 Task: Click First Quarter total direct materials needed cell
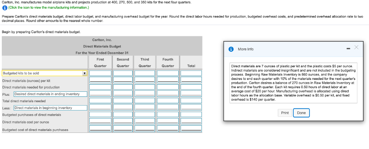pos(100,101)
